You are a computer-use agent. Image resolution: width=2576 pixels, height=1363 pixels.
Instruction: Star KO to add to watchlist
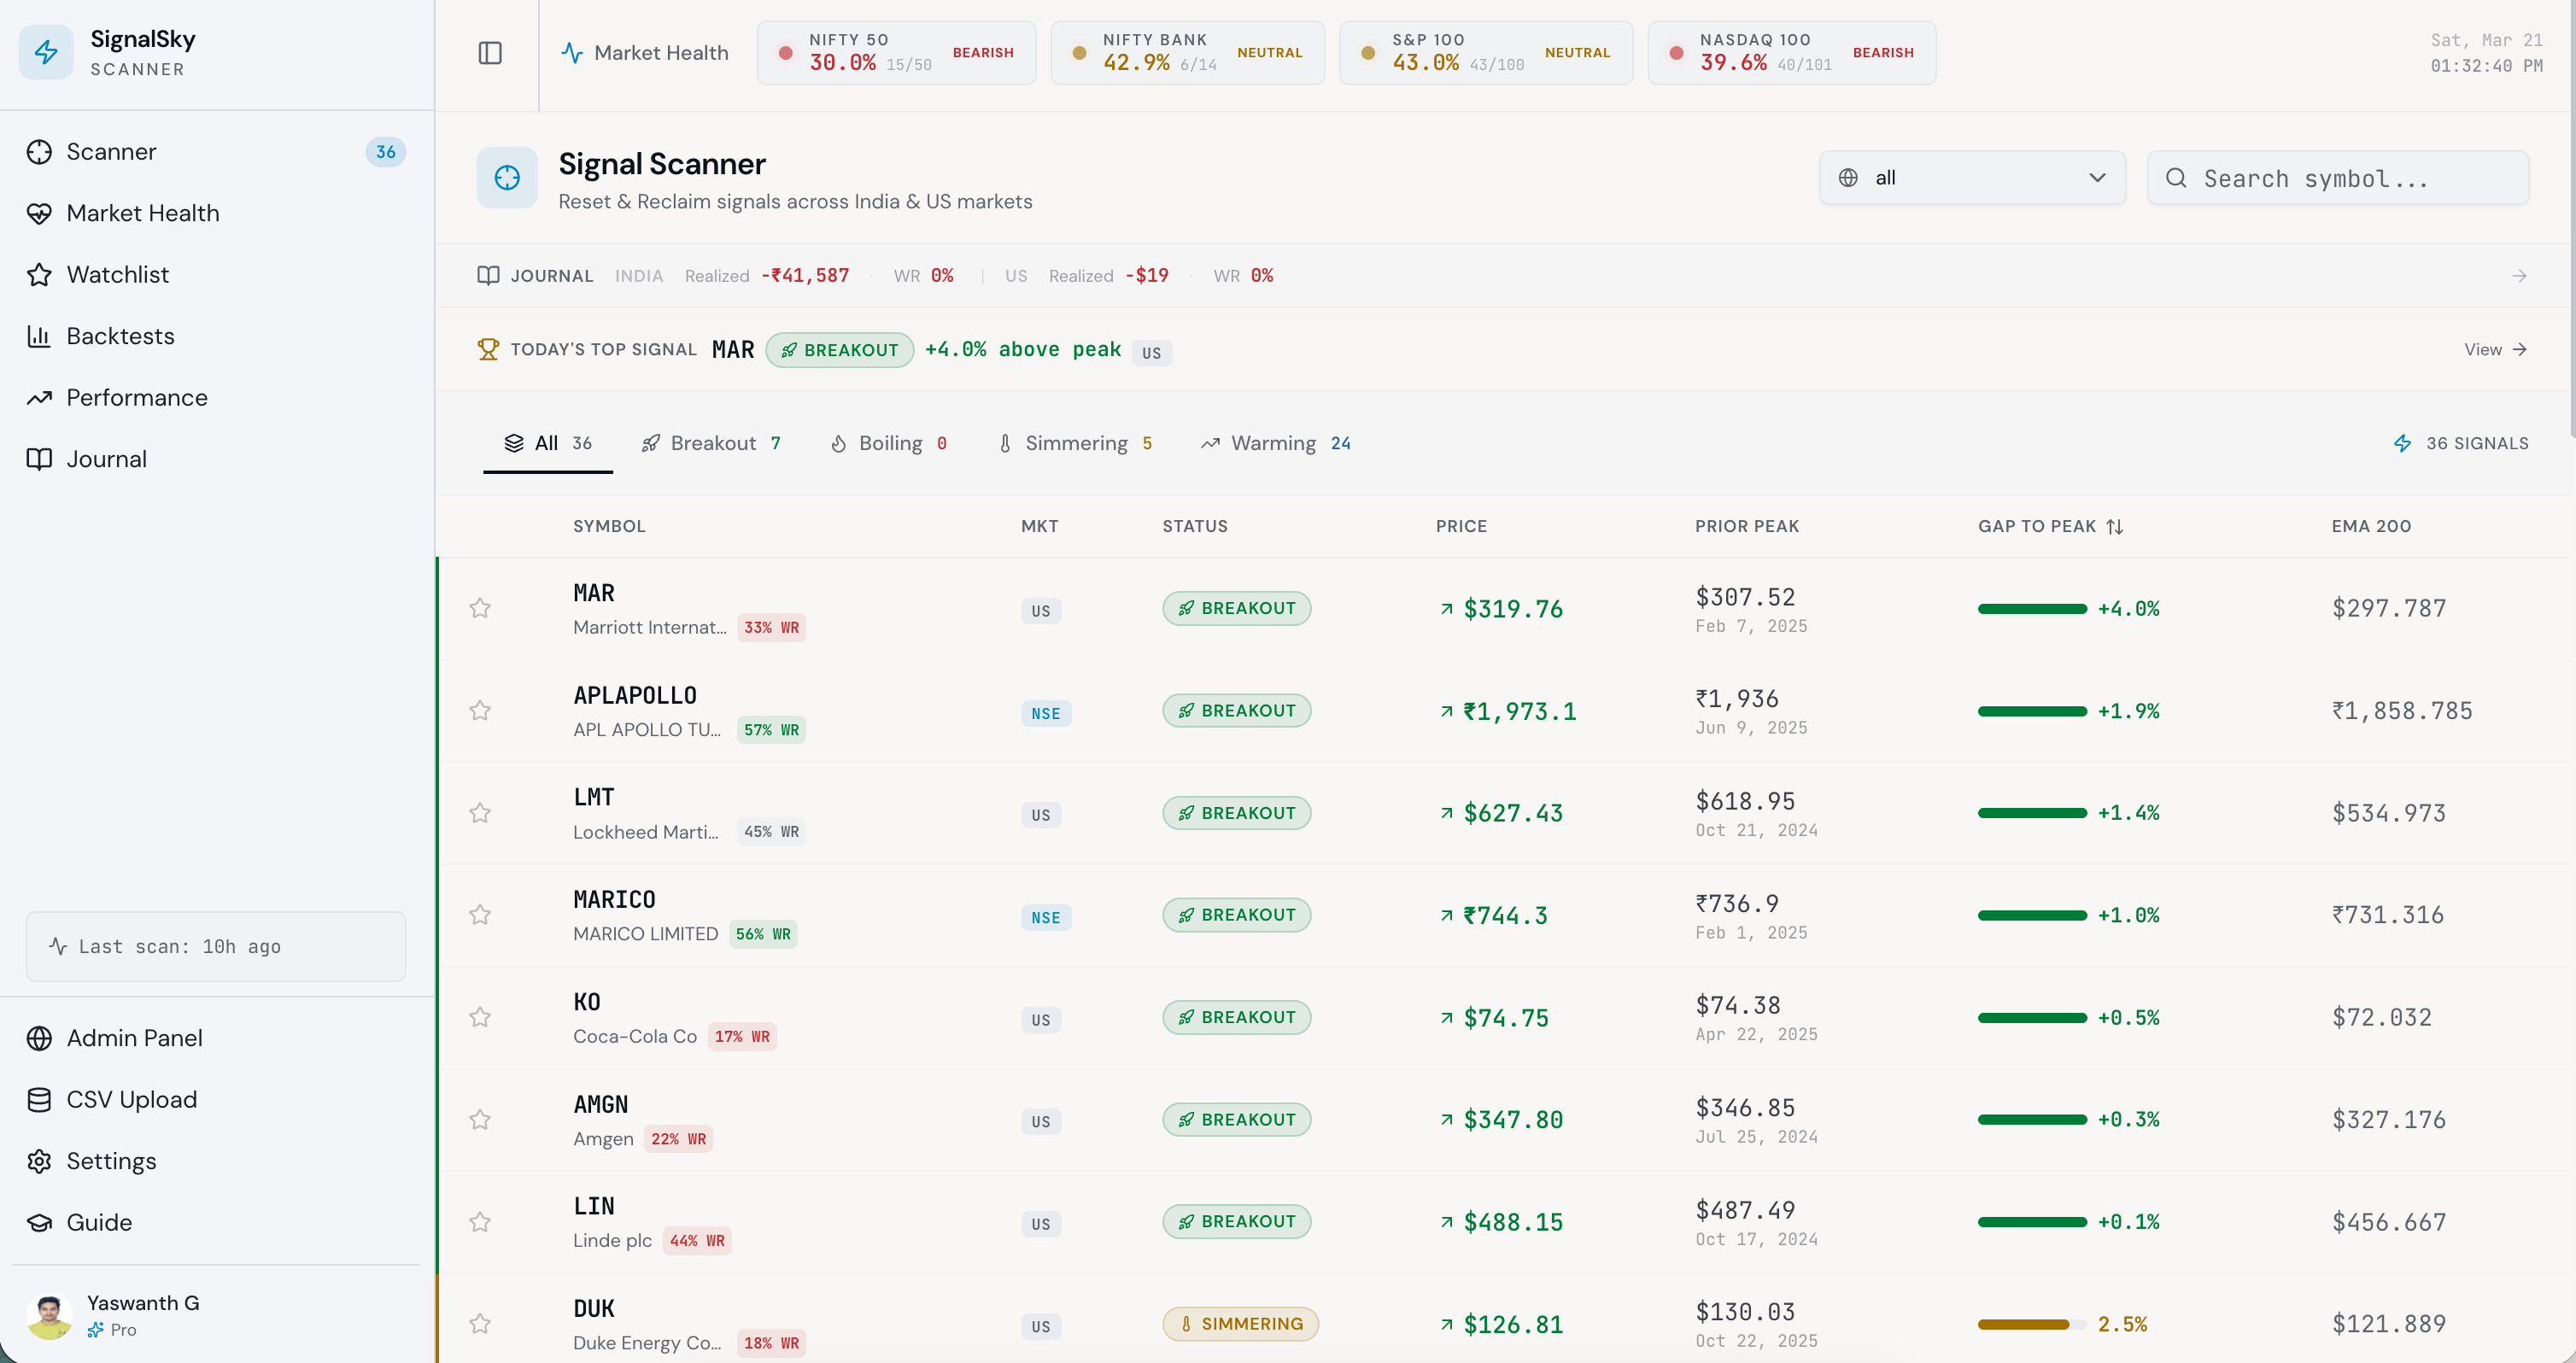point(480,1017)
